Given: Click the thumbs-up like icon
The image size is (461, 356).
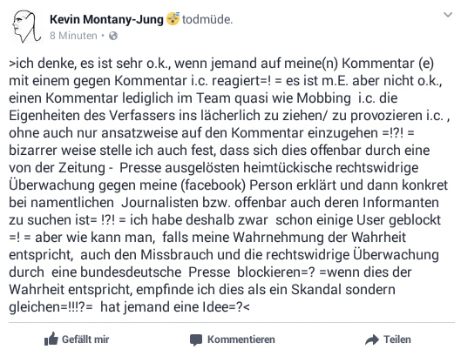Looking at the screenshot, I should point(51,339).
